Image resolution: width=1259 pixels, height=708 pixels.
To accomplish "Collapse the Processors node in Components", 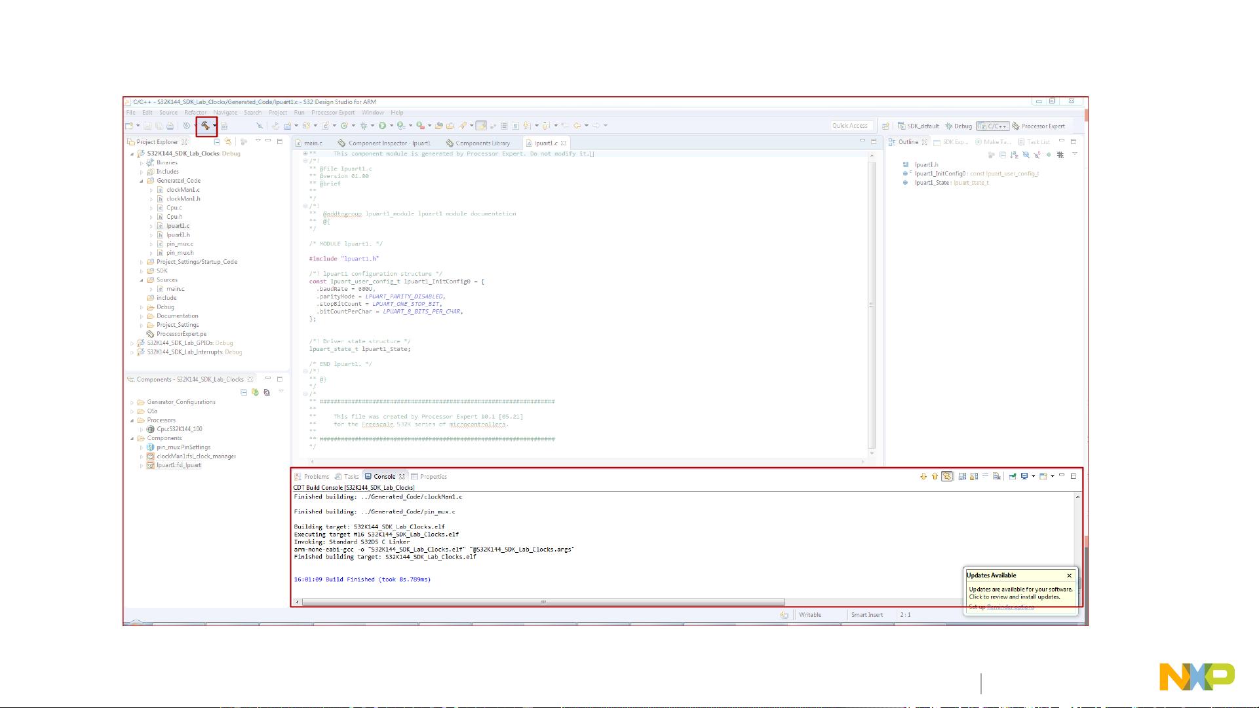I will pyautogui.click(x=132, y=420).
